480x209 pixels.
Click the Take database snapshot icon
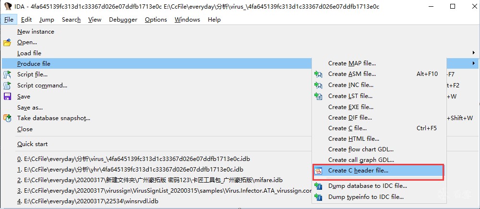[7, 118]
